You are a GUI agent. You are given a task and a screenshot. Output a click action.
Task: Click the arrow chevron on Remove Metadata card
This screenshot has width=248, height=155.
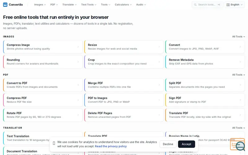coord(240,62)
